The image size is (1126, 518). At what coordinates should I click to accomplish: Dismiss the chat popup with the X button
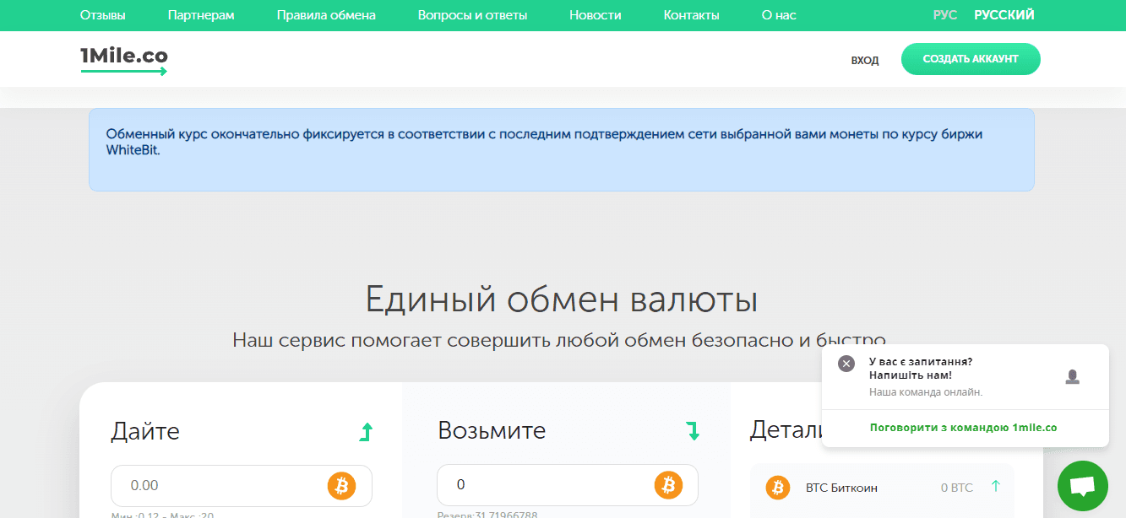pyautogui.click(x=846, y=364)
